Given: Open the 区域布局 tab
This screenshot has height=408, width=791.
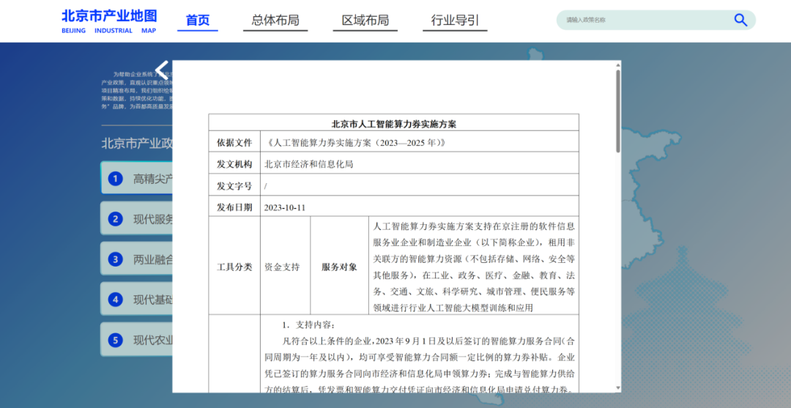Looking at the screenshot, I should tap(365, 21).
